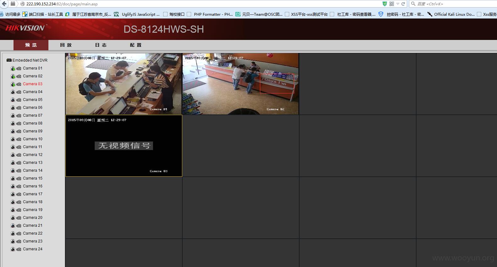Start live view dome icon for Camera 24
The height and width of the screenshot is (267, 497).
click(13, 249)
